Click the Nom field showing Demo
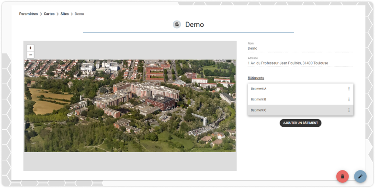Viewport: 375px width, 188px height. click(300, 47)
